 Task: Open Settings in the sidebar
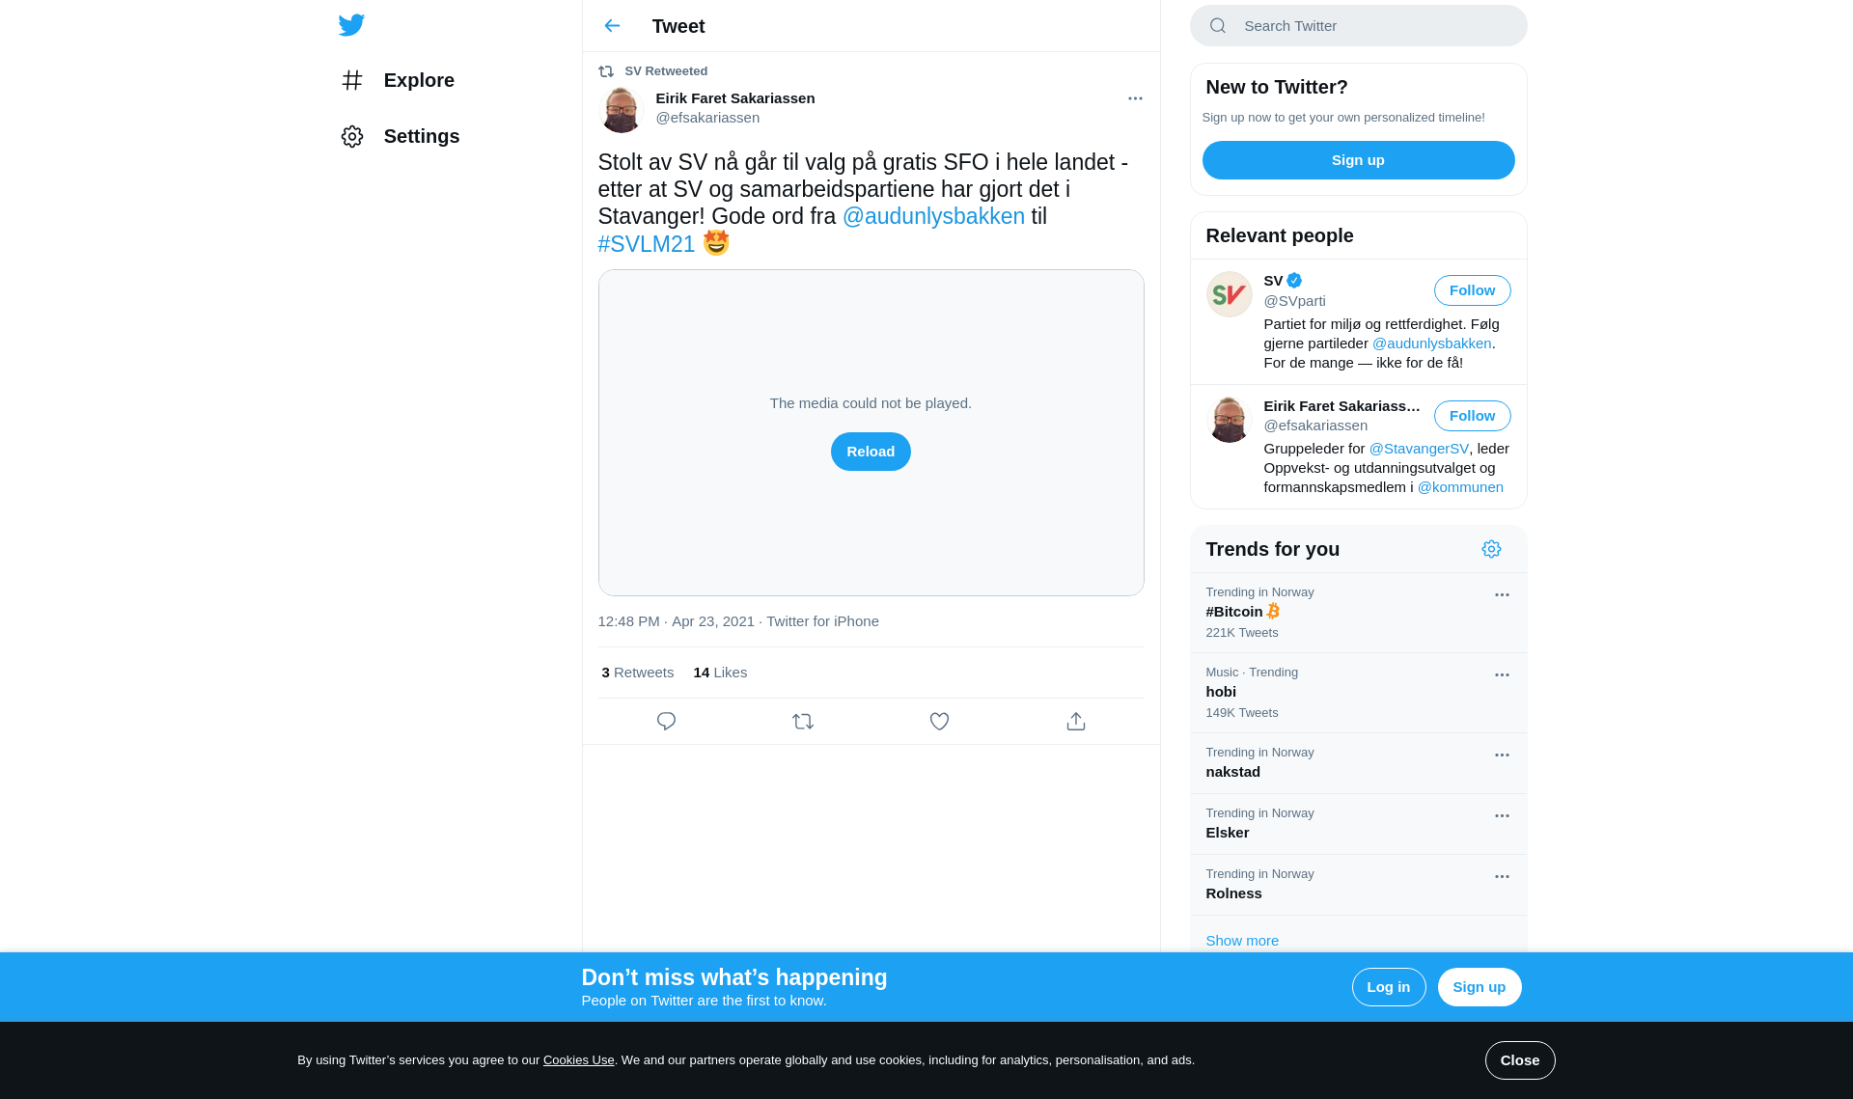tap(401, 136)
